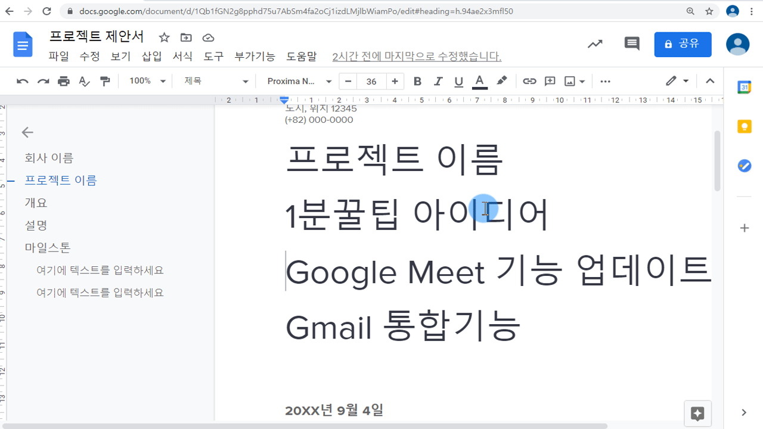Toggle bold formatting
Screen dimensions: 763x429
(417, 82)
